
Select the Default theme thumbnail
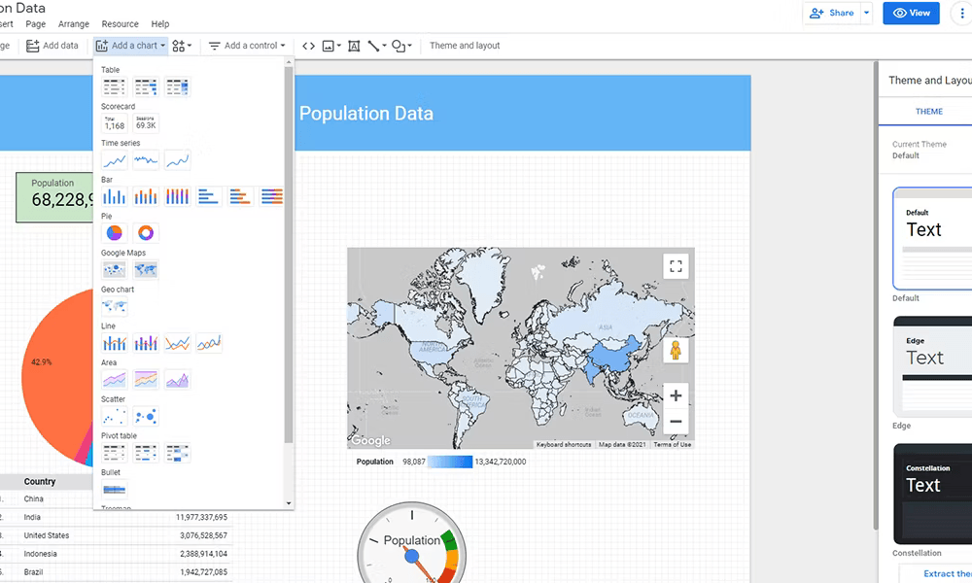932,238
